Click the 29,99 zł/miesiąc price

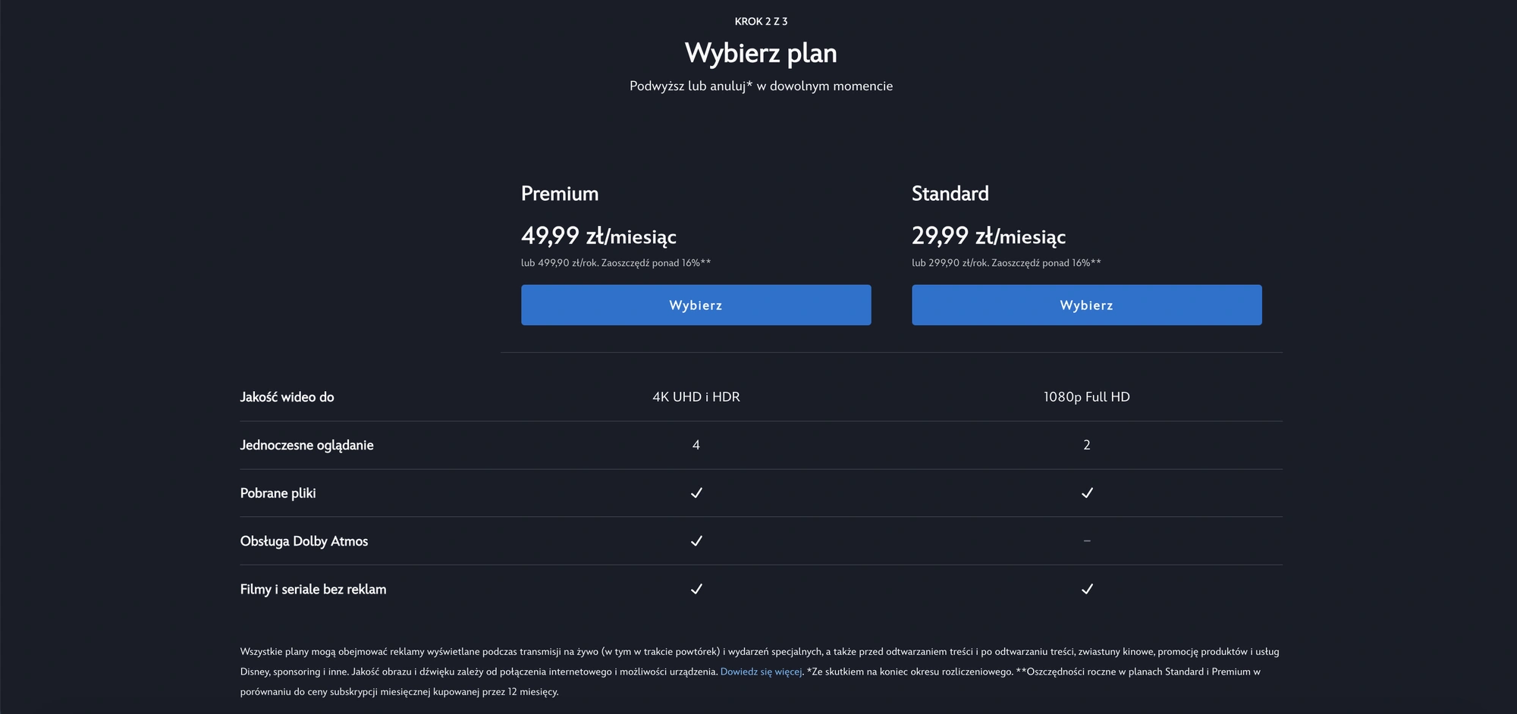click(x=988, y=236)
